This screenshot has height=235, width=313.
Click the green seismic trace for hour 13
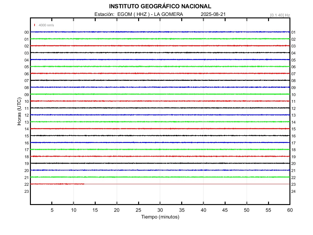[x=160, y=122]
